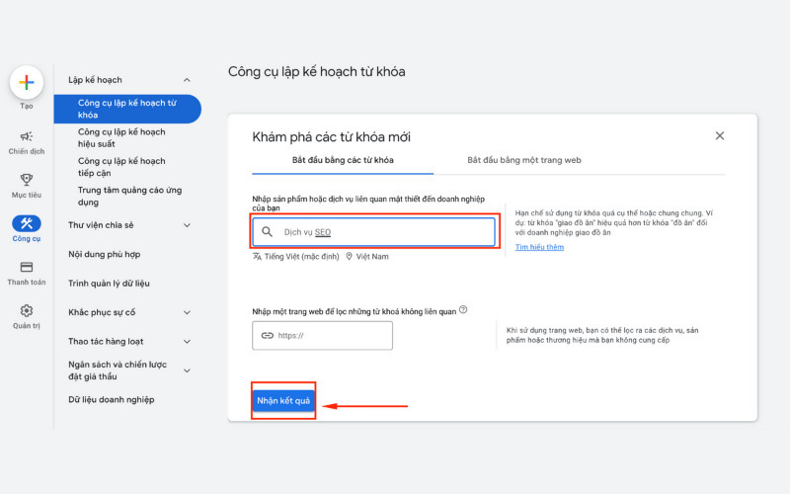Expand the Thao tác hàng loạt section
The width and height of the screenshot is (790, 494).
(187, 342)
